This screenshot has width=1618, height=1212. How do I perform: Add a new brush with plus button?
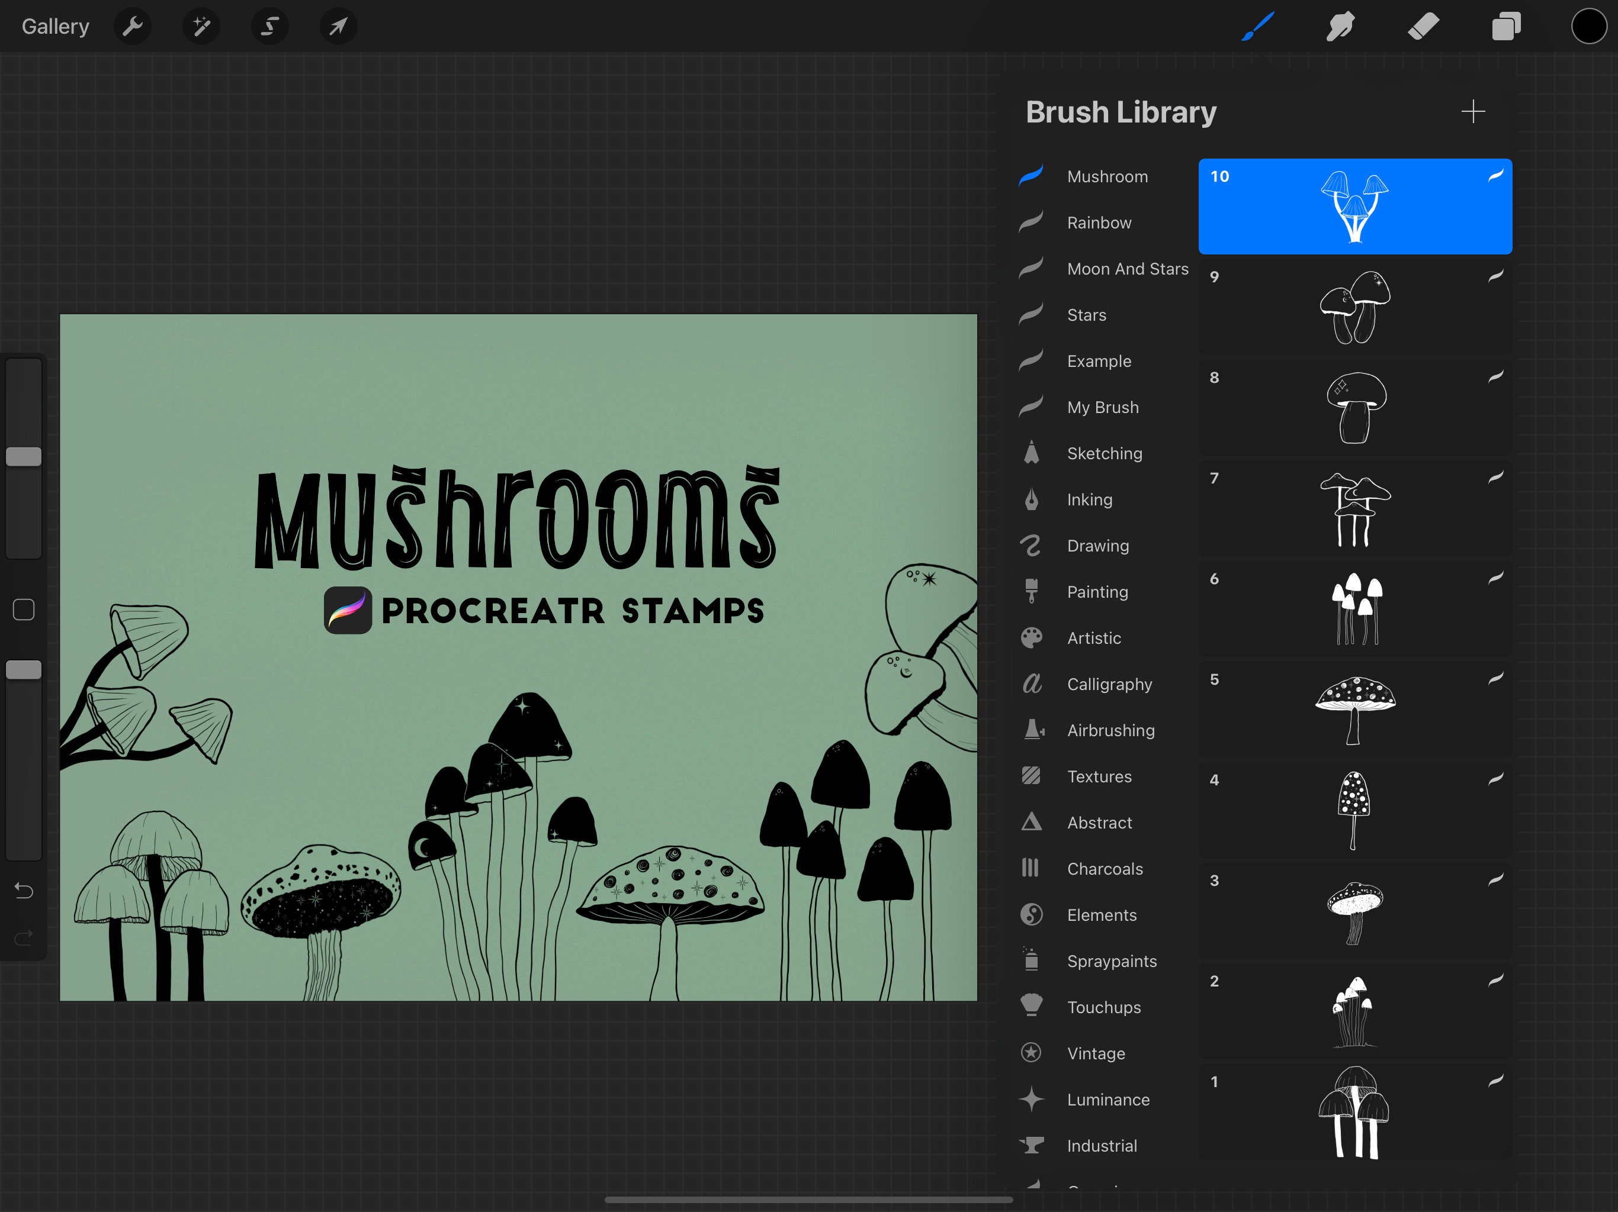tap(1473, 112)
